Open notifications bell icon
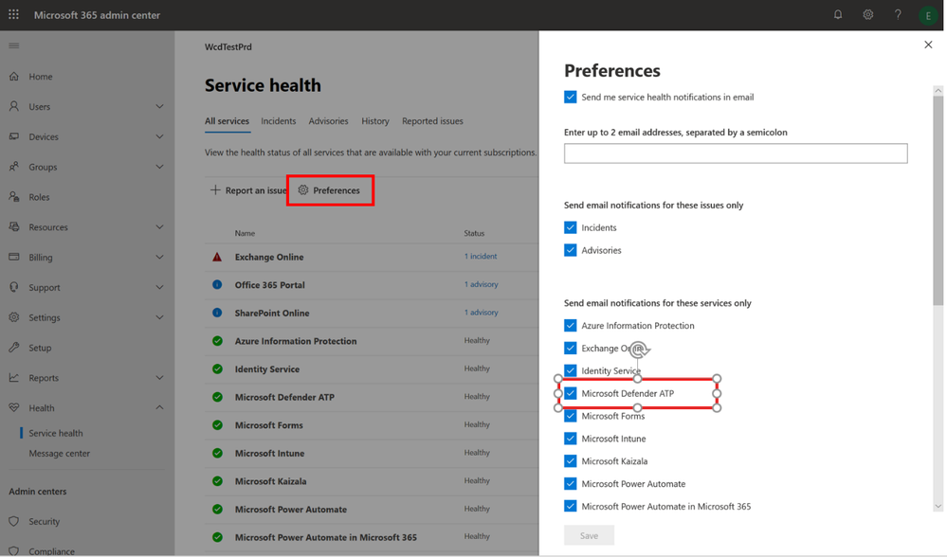Image resolution: width=947 pixels, height=557 pixels. 838,14
